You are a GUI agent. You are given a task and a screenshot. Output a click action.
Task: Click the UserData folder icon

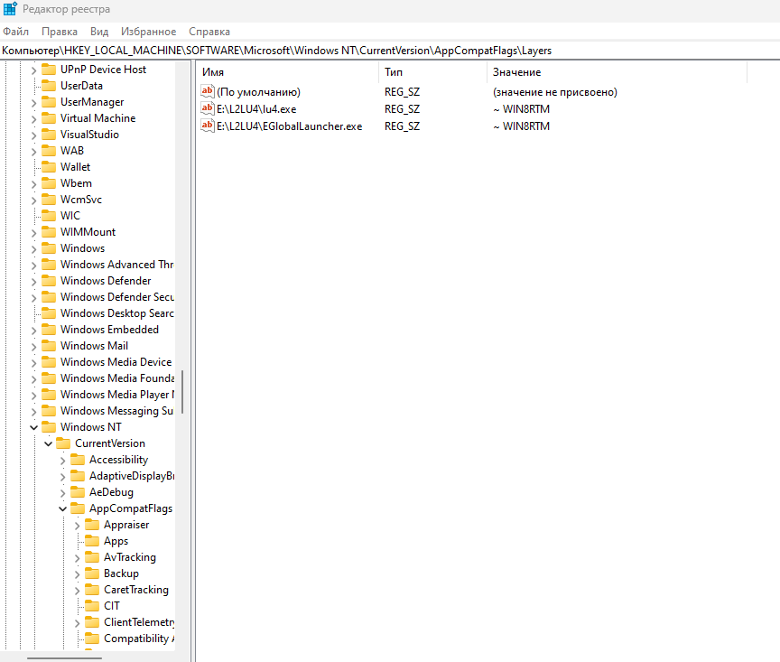49,86
